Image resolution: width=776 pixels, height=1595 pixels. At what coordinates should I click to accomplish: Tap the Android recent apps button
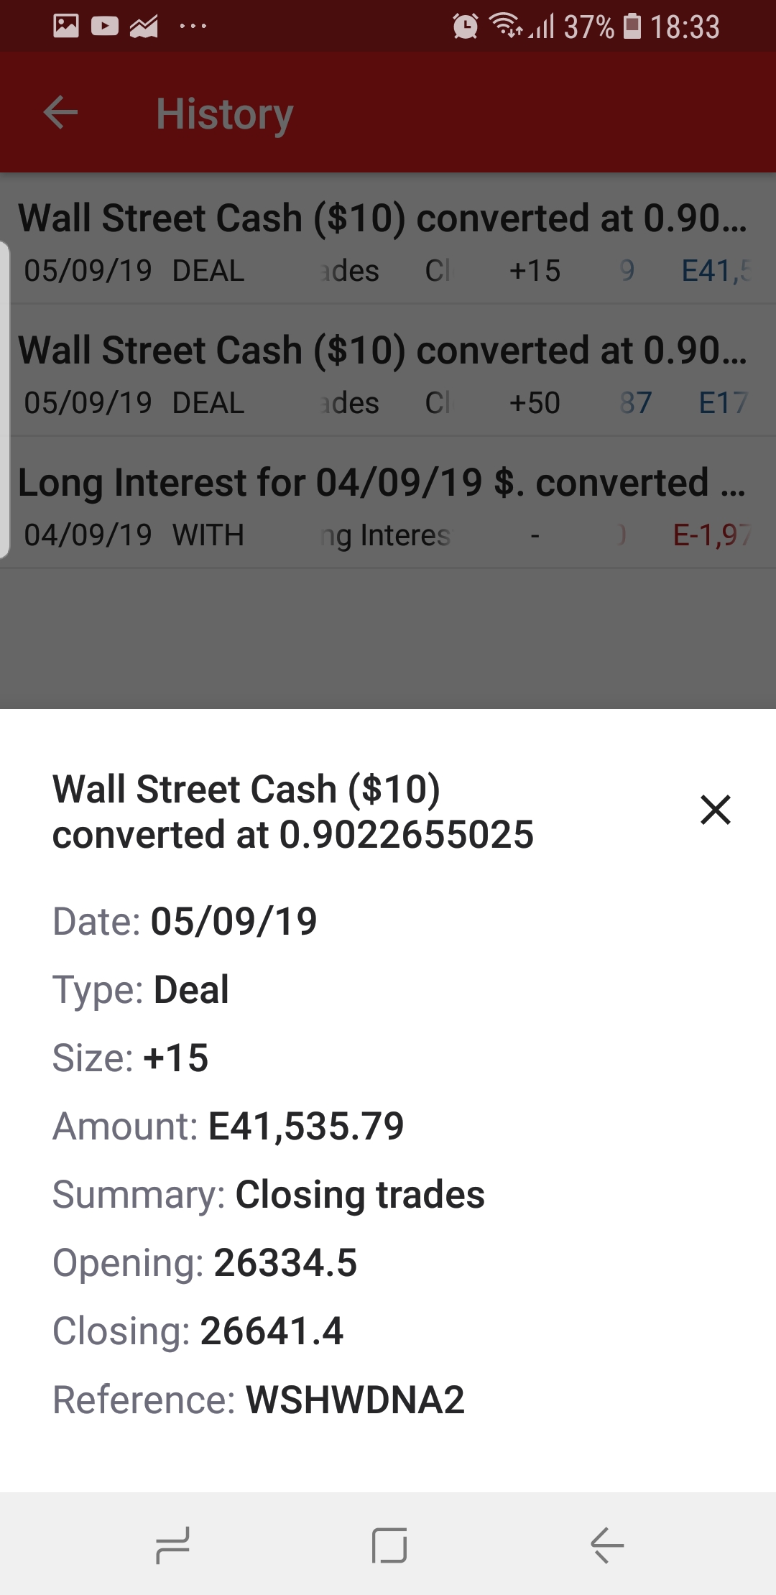pos(172,1545)
